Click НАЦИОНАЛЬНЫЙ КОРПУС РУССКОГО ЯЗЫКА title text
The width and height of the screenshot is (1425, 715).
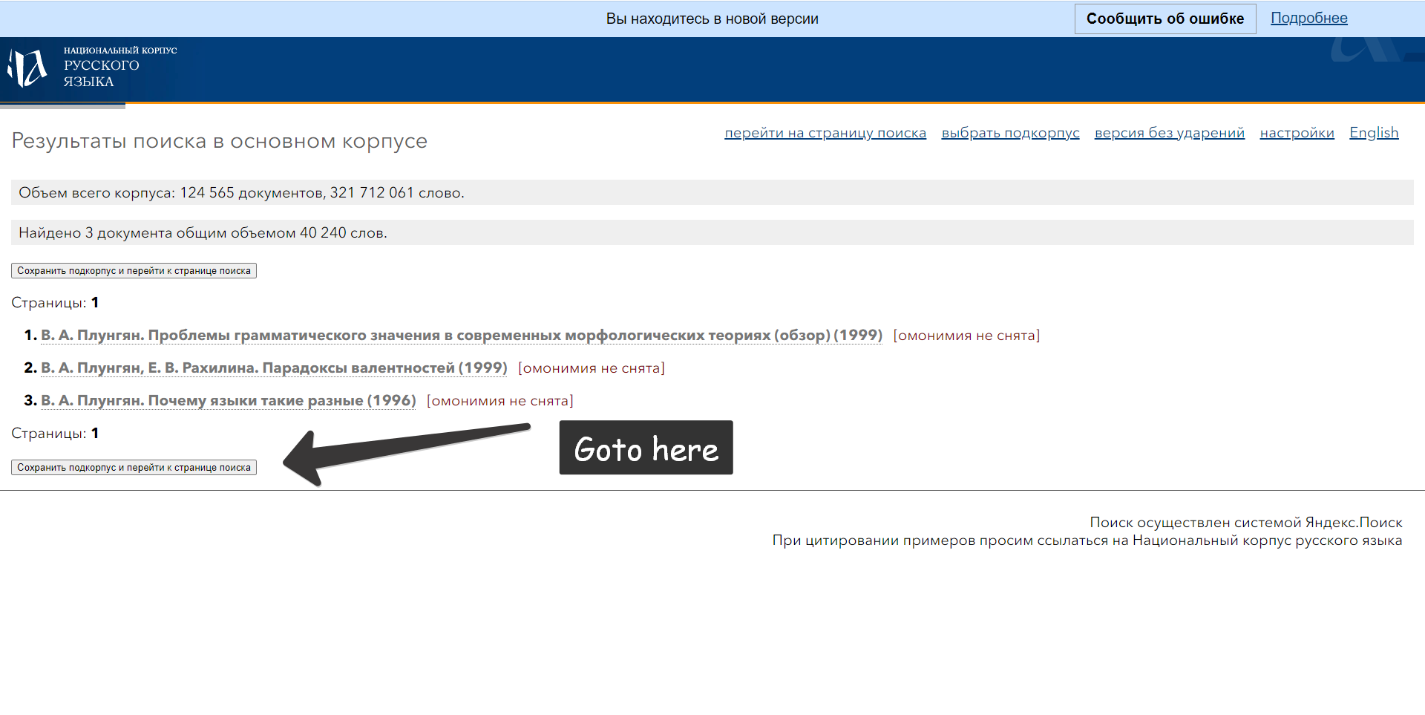(x=120, y=67)
